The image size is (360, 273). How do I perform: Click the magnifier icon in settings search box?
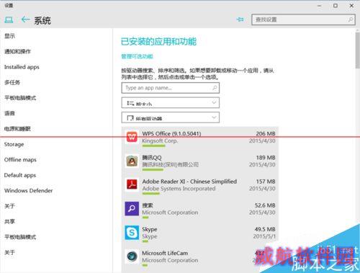click(351, 19)
